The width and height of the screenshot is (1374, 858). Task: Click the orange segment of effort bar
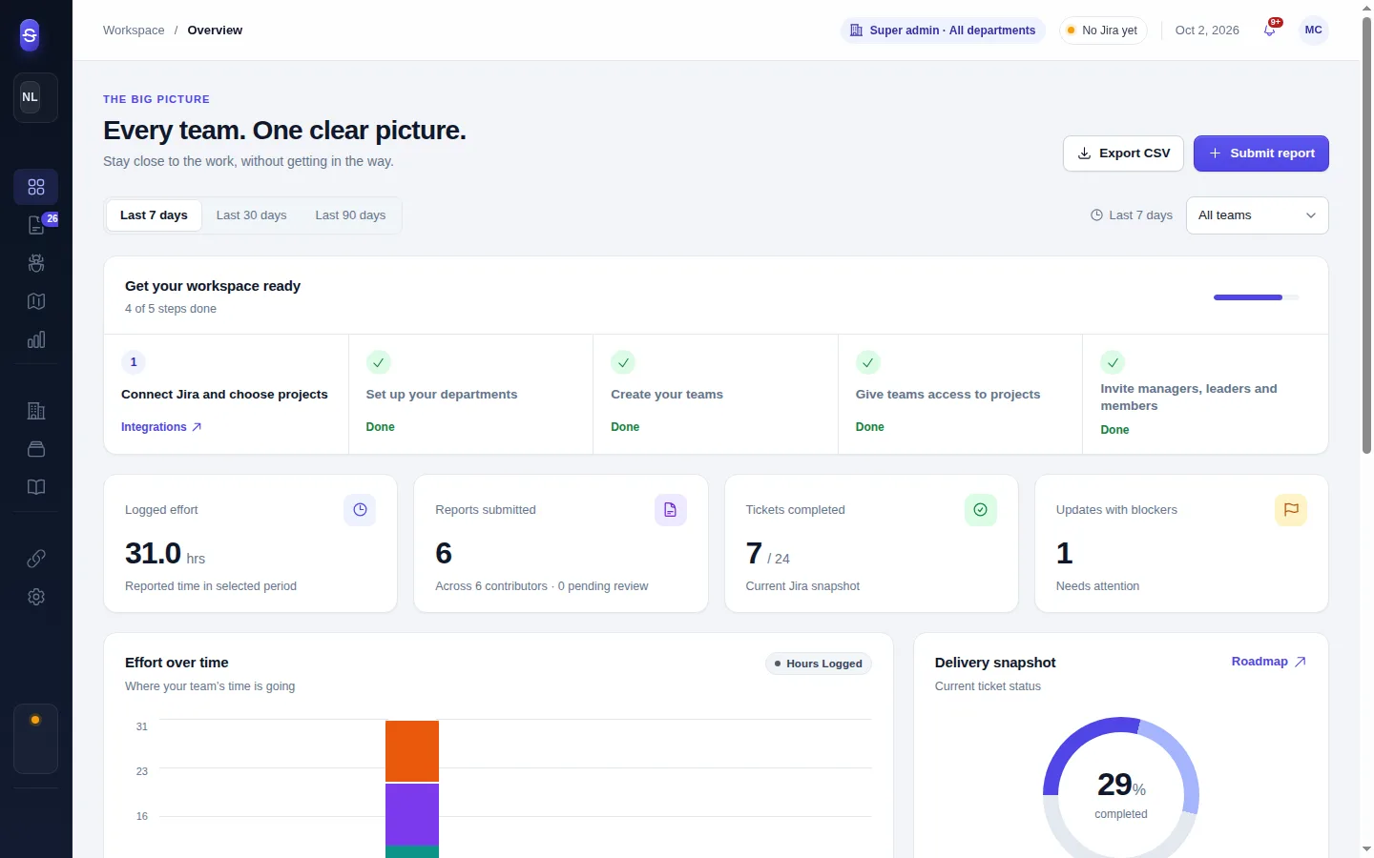[412, 751]
